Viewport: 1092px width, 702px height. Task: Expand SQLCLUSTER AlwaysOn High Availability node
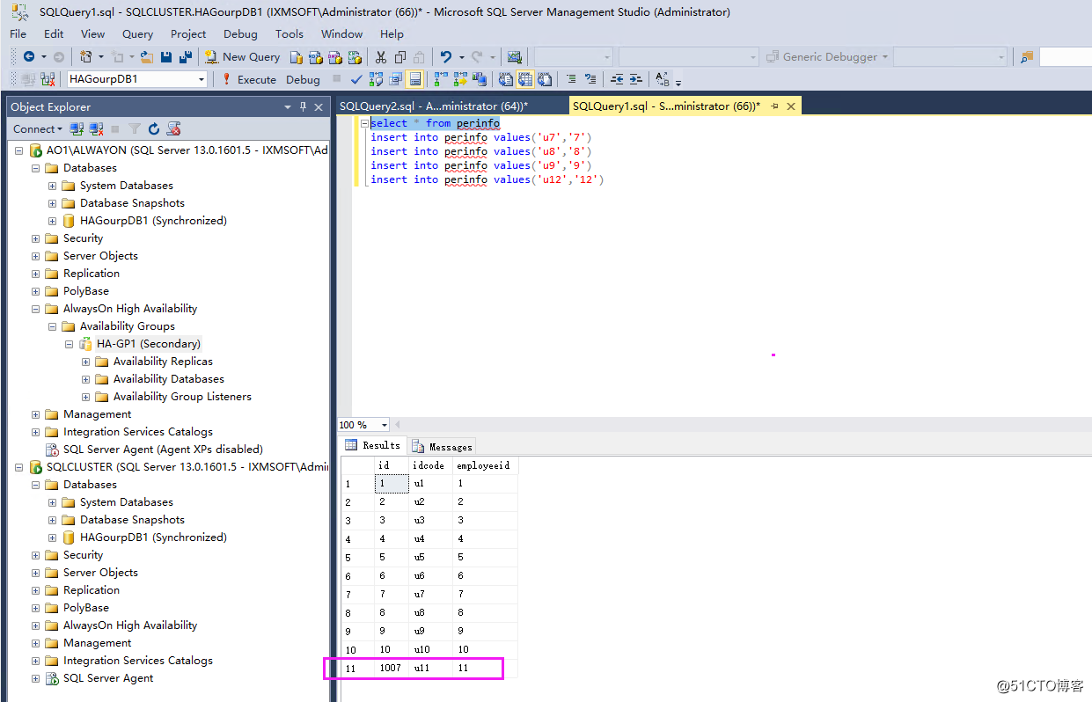coord(36,625)
